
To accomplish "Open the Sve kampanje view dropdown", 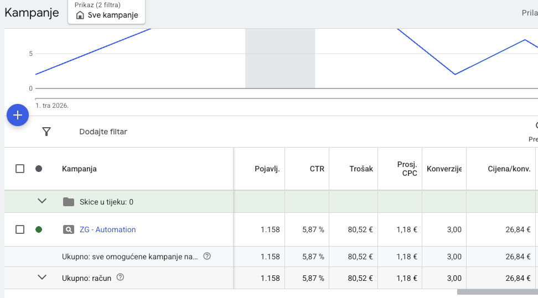I will click(107, 12).
